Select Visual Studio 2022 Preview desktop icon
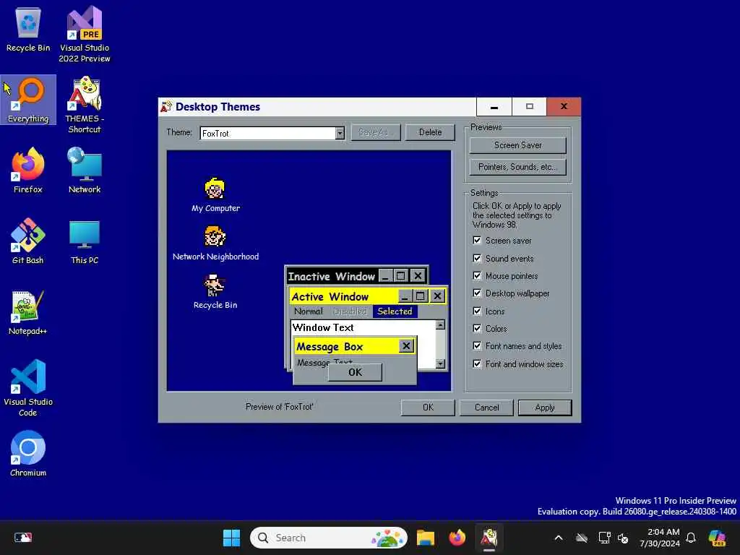Image resolution: width=740 pixels, height=555 pixels. 85,34
